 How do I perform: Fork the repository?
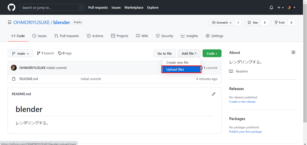pyautogui.click(x=279, y=23)
